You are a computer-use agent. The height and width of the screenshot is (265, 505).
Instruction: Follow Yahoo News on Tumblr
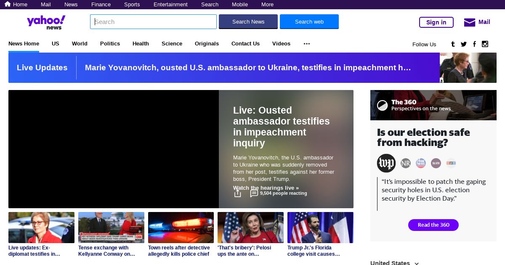453,44
